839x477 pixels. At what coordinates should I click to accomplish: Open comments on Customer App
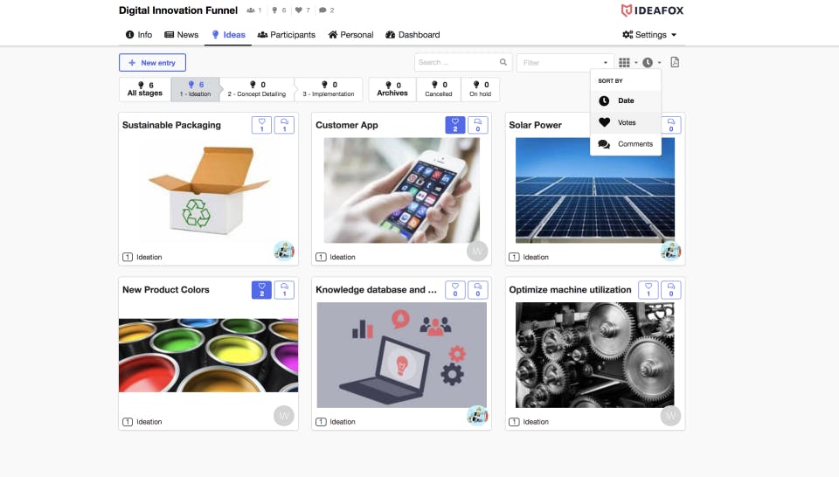coord(478,125)
